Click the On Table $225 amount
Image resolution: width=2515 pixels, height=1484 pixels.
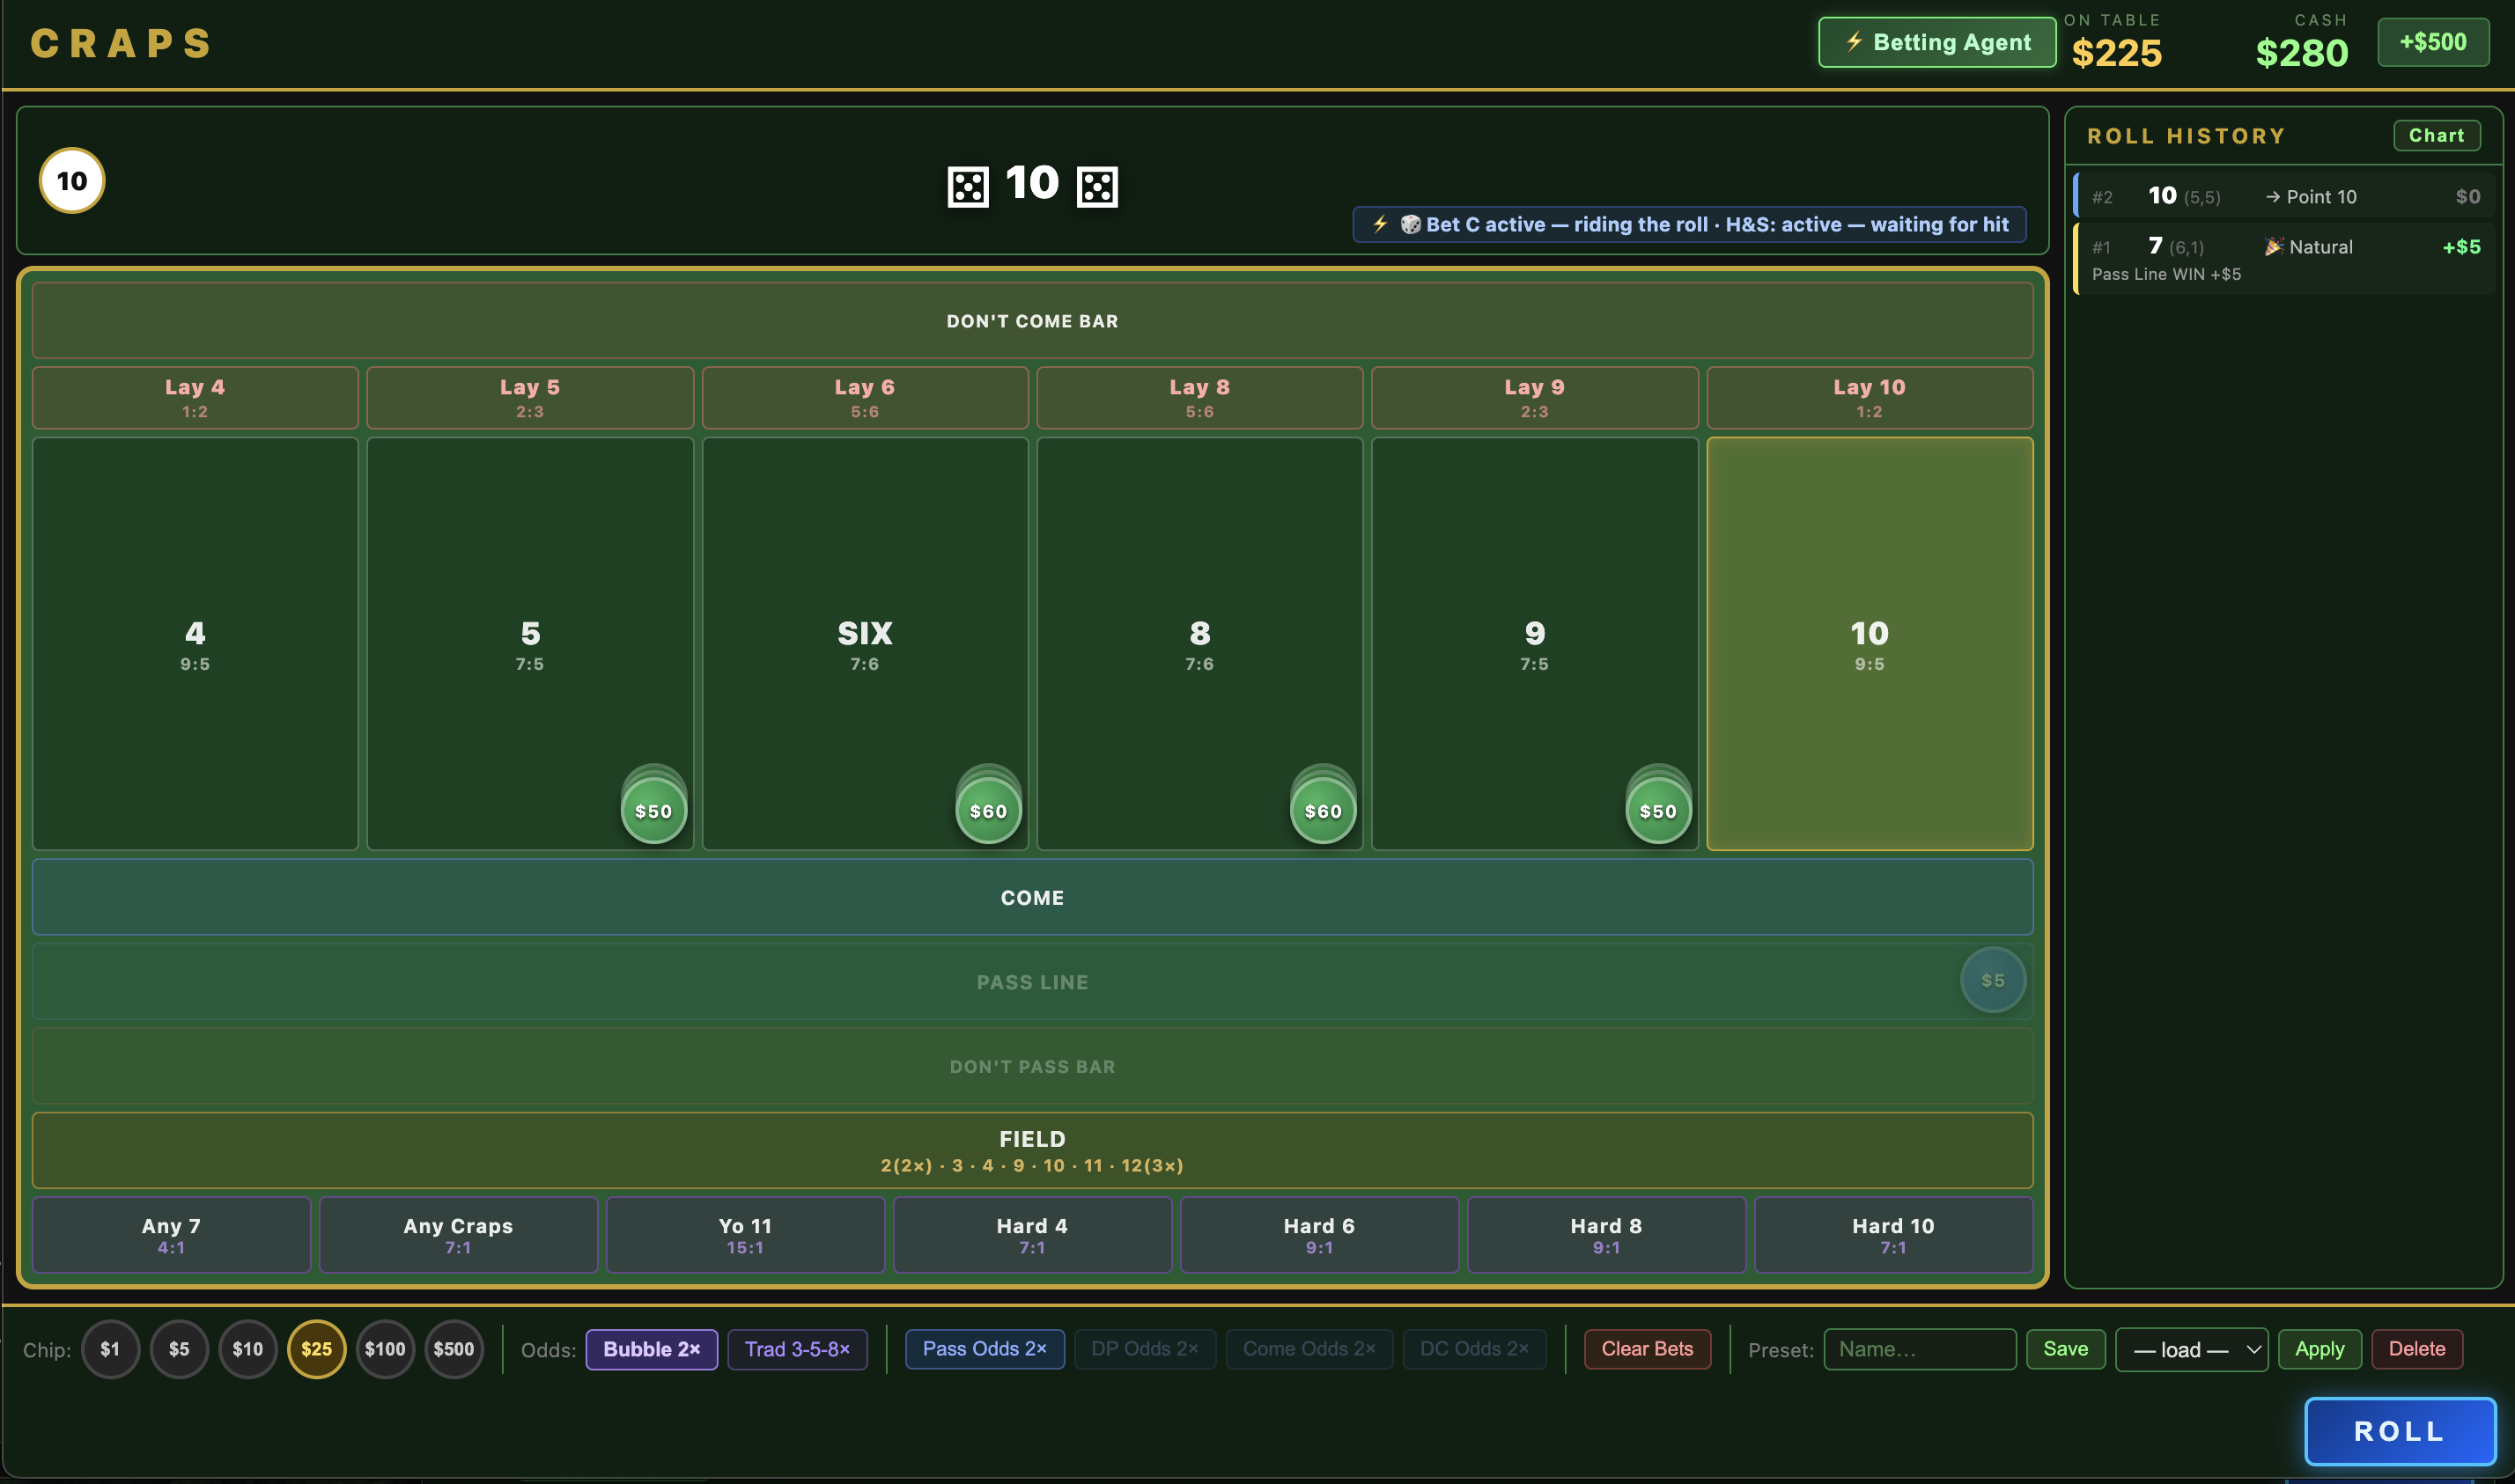[2117, 53]
